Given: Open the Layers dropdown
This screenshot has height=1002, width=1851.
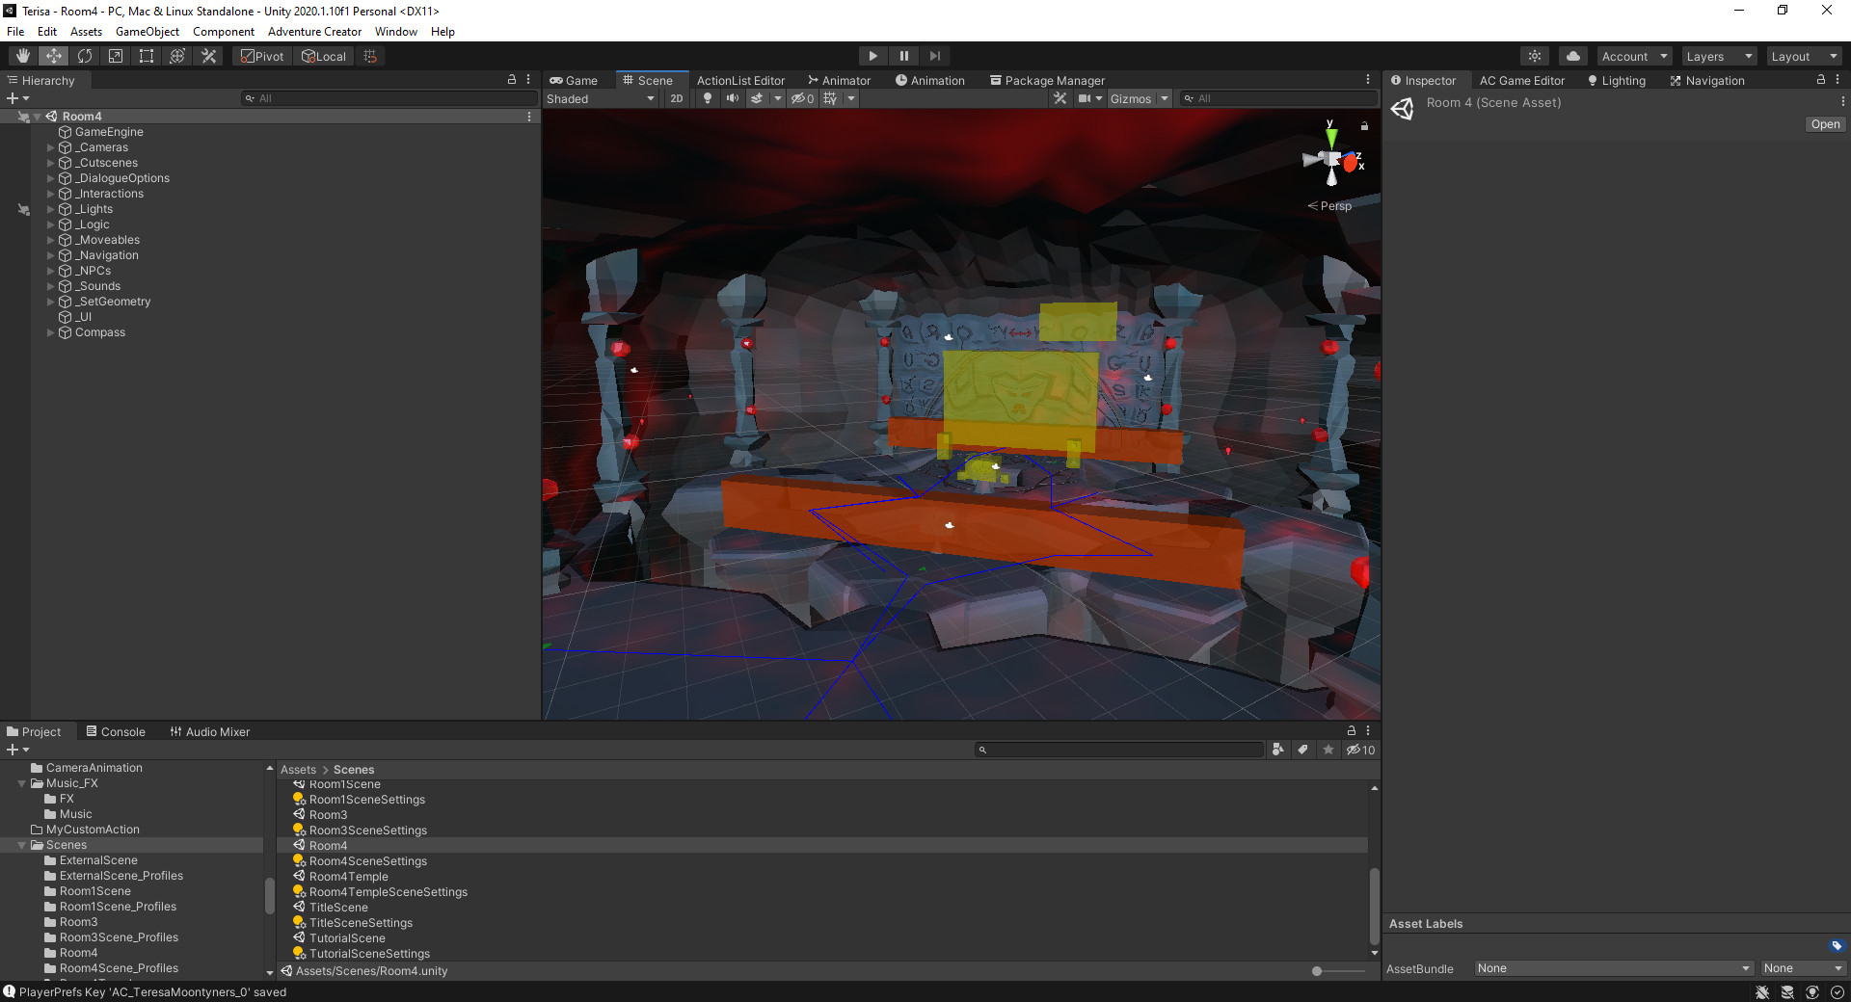Looking at the screenshot, I should [x=1719, y=56].
